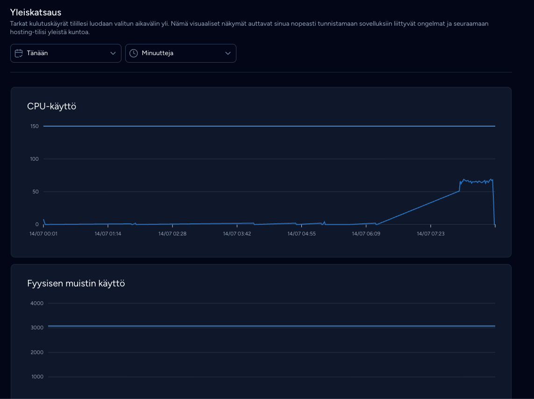Open the Tänään period dropdown

point(66,53)
